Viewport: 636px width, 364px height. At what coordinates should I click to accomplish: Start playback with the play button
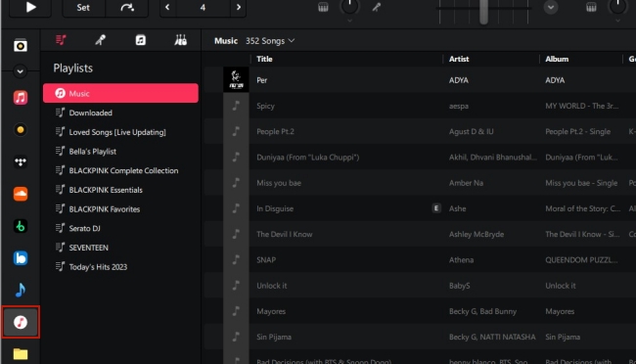30,7
